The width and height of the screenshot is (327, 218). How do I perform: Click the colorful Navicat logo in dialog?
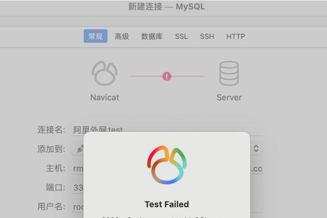click(x=167, y=165)
